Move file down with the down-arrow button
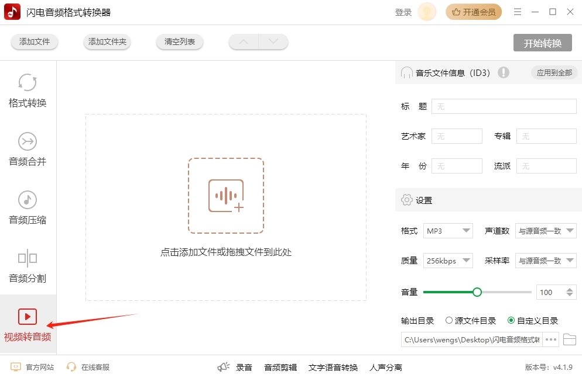This screenshot has width=582, height=378. (x=273, y=41)
